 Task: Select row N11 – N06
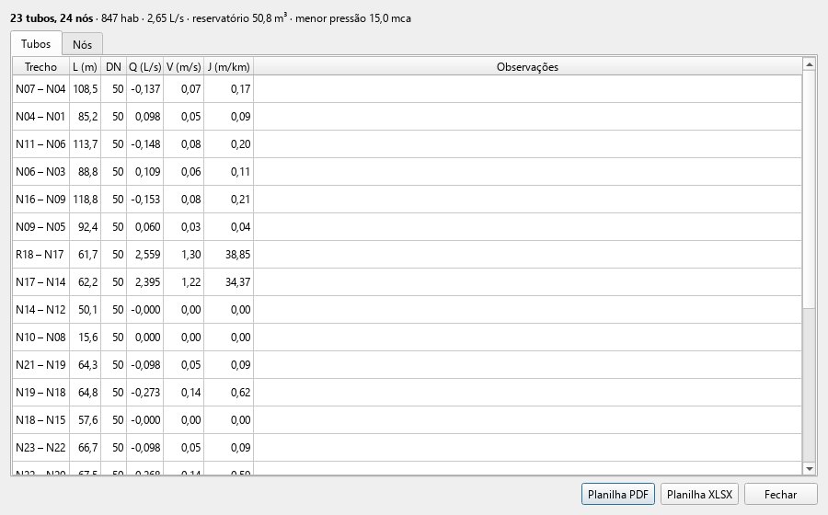coord(408,143)
